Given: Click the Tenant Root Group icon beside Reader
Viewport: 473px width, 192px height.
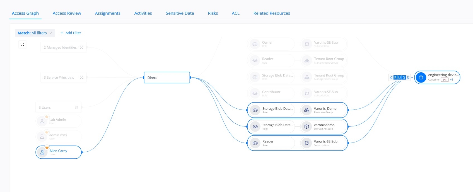Looking at the screenshot, I should (x=307, y=61).
